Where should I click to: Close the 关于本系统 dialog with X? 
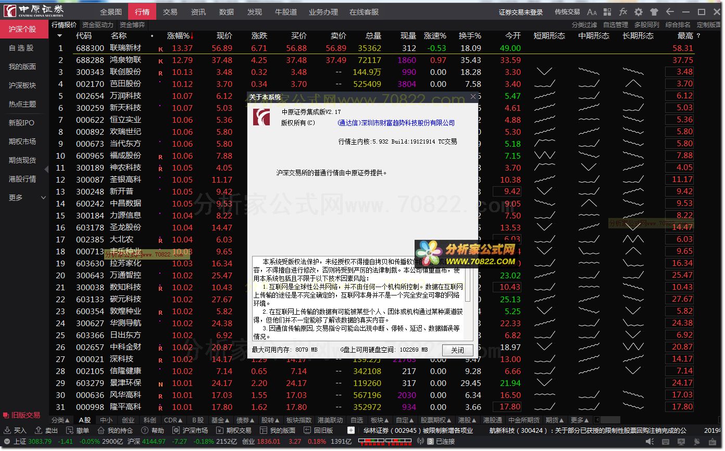473,97
